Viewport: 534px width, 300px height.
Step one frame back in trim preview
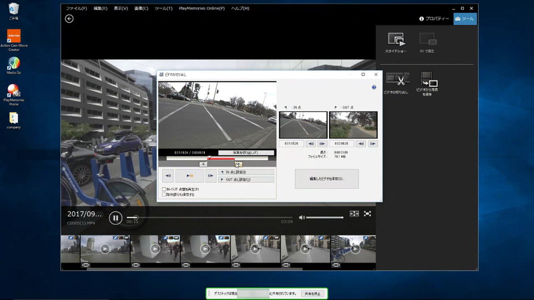click(168, 176)
